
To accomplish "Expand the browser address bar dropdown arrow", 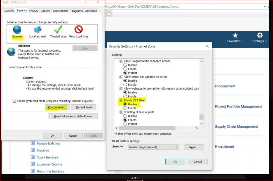I will [265, 7].
